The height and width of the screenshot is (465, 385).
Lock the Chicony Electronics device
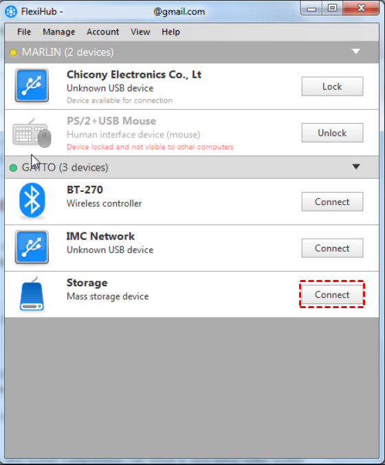(x=332, y=86)
